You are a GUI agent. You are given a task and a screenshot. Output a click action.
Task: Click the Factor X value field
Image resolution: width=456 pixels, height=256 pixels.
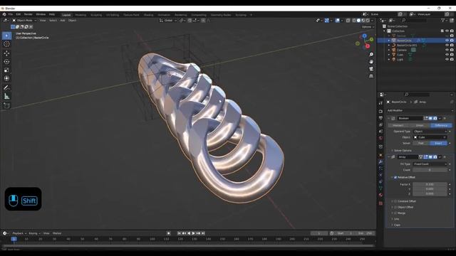[x=430, y=184]
